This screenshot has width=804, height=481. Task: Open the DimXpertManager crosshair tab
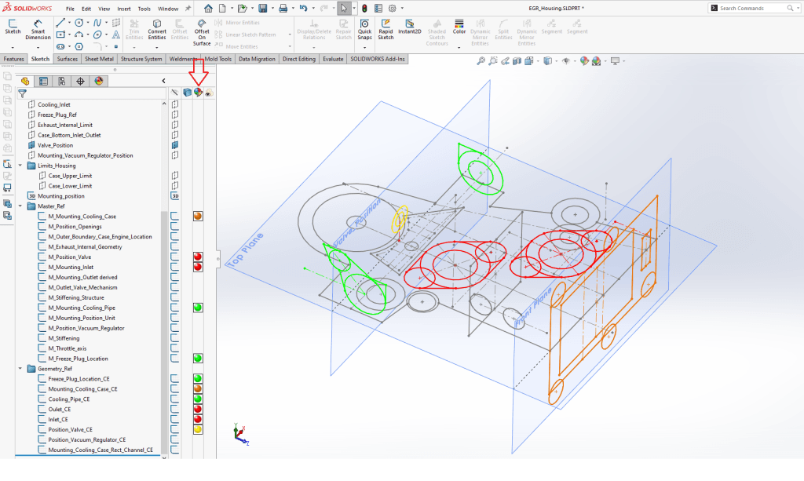coord(80,81)
